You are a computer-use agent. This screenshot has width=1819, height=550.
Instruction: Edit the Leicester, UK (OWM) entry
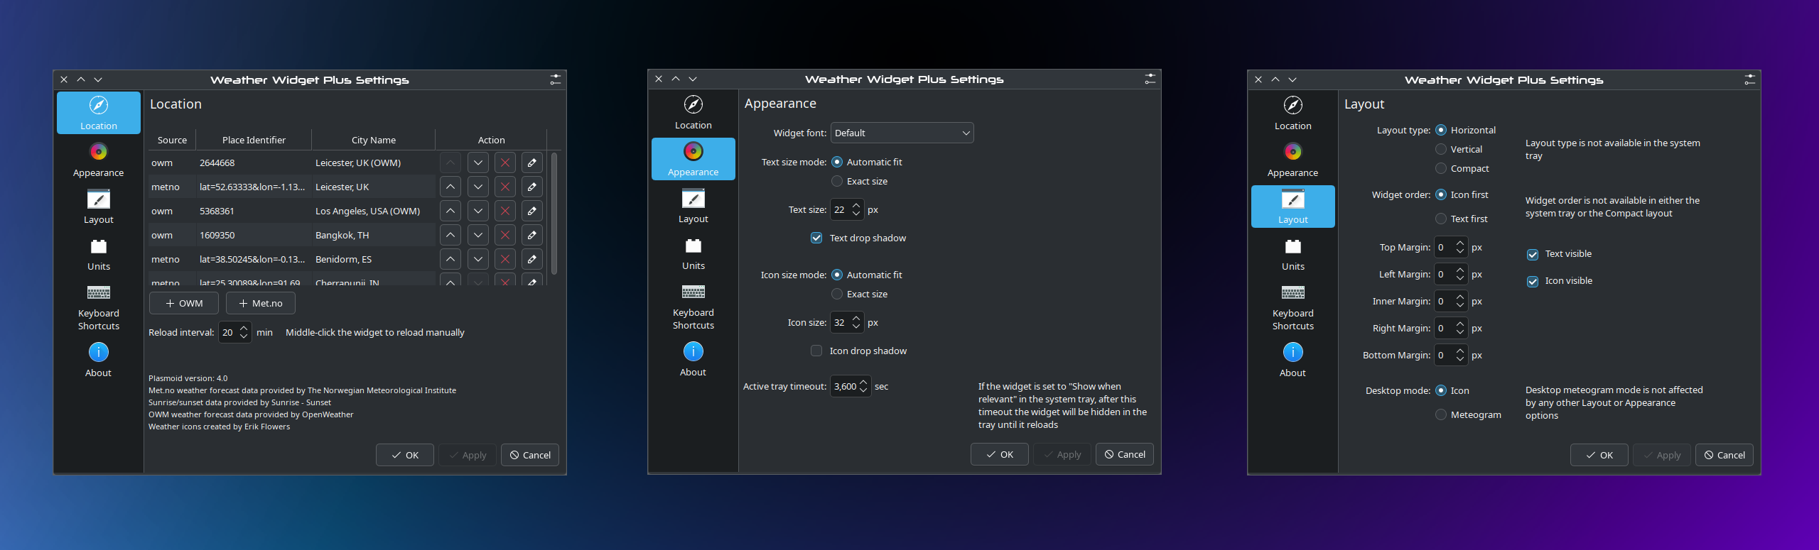[x=532, y=163]
